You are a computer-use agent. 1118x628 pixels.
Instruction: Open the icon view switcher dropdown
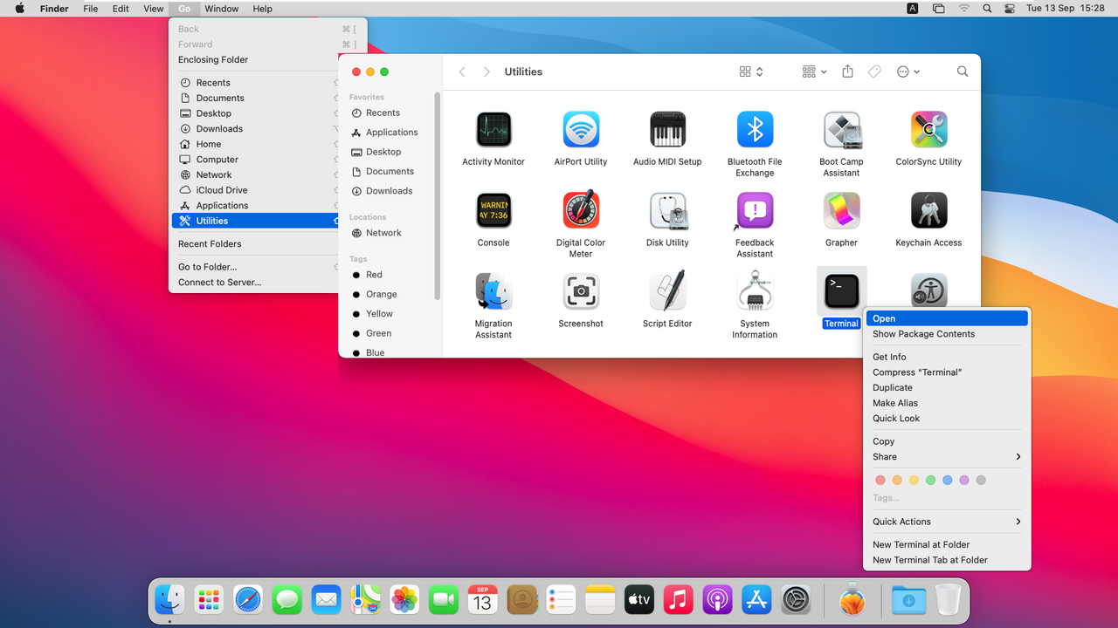(x=751, y=72)
